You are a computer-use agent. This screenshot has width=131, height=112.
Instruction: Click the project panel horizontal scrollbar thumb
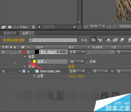coord(49,27)
